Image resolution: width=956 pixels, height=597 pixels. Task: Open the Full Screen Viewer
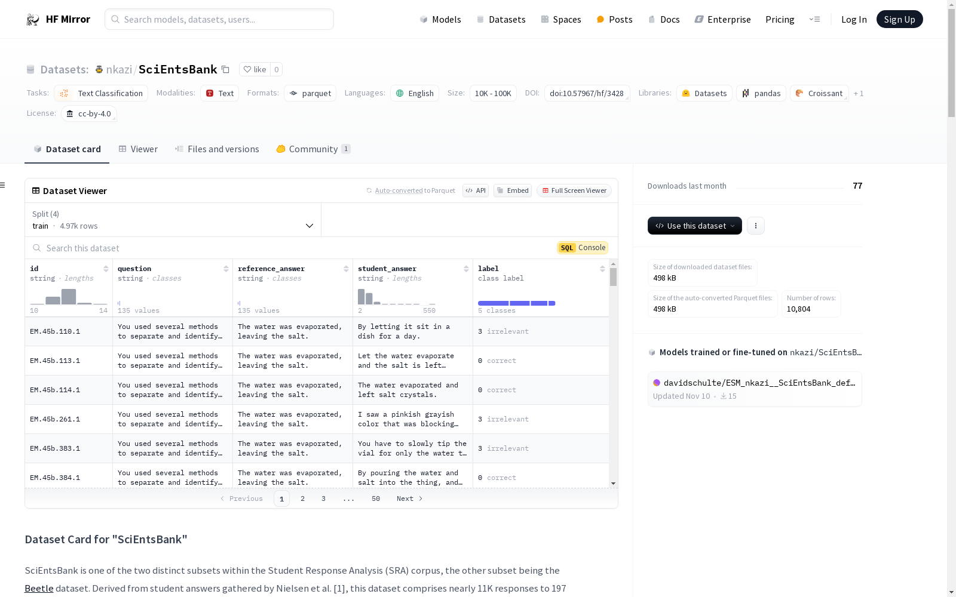[x=574, y=190]
